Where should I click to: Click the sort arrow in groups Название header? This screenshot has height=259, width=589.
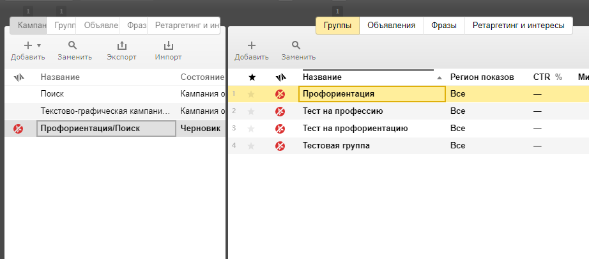tap(439, 78)
